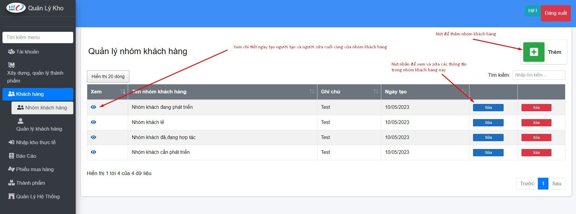Delete Nhóm khách cần phát triển with Xóa
The image size is (576, 214).
click(536, 153)
